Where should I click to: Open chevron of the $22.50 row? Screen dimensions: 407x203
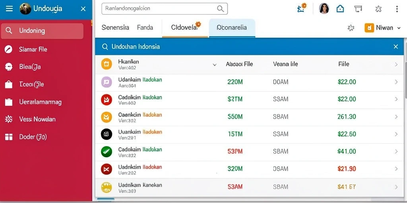[396, 134]
